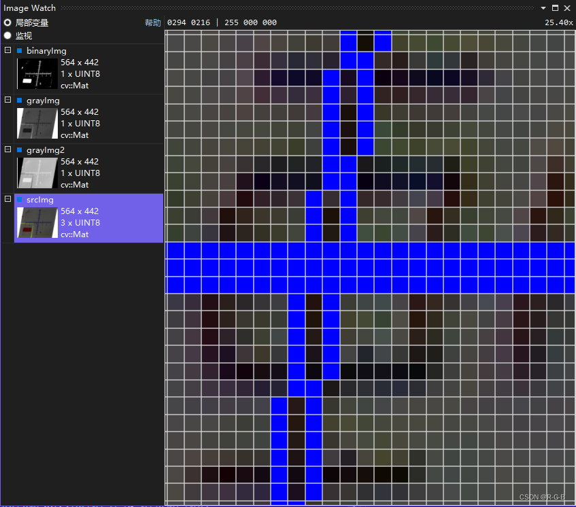This screenshot has height=507, width=576.
Task: Click the blue channel icon beside srcImg
Action: tap(20, 199)
